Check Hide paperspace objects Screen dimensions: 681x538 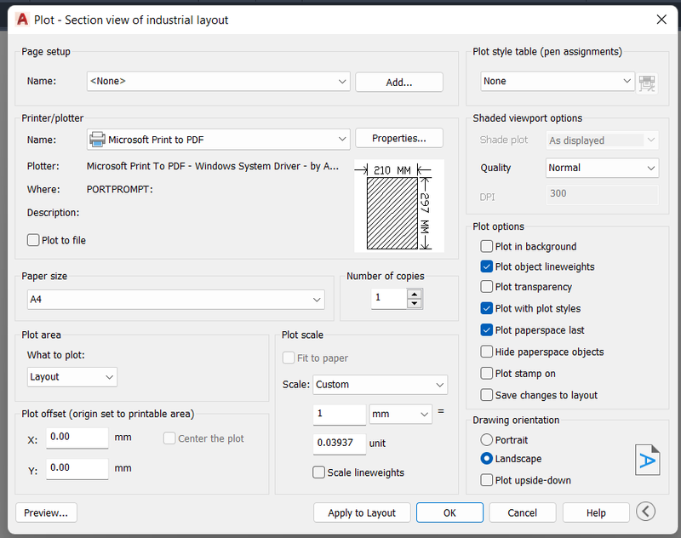tap(486, 352)
